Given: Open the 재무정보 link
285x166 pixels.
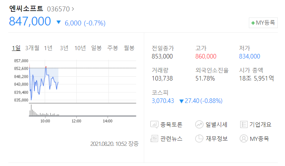Looking at the screenshot, I should (x=217, y=139).
